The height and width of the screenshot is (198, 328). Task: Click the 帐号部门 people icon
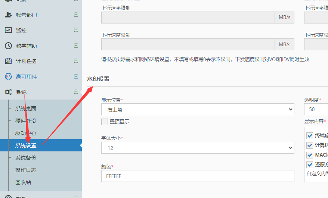coord(8,15)
